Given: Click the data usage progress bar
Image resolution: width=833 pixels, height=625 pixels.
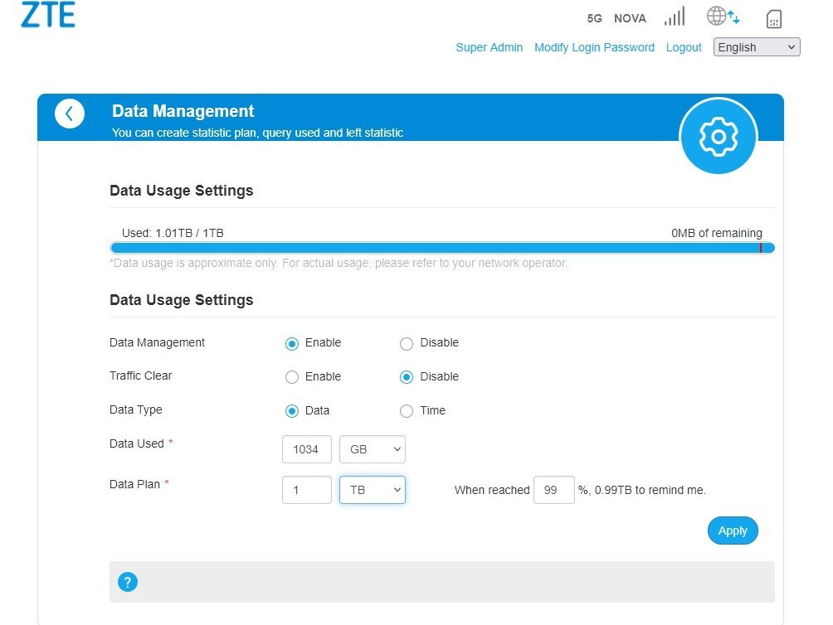Looking at the screenshot, I should (441, 248).
